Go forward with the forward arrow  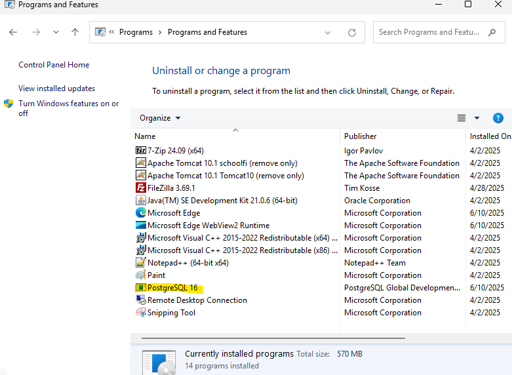[36, 32]
